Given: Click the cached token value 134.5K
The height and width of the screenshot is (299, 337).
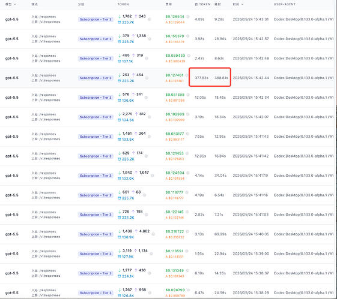Looking at the screenshot, I should click(128, 120).
